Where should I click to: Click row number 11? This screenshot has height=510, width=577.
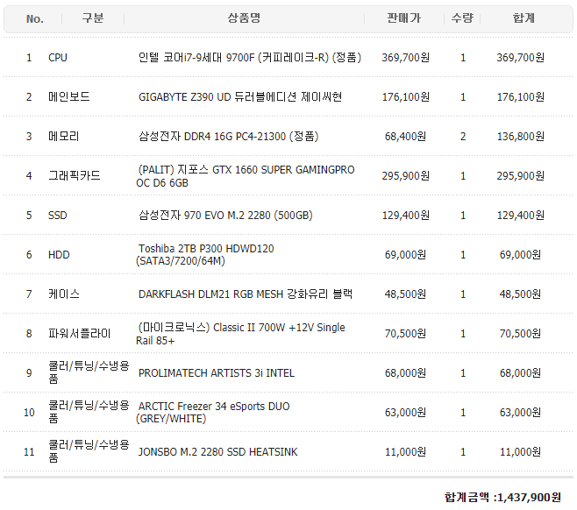[29, 452]
